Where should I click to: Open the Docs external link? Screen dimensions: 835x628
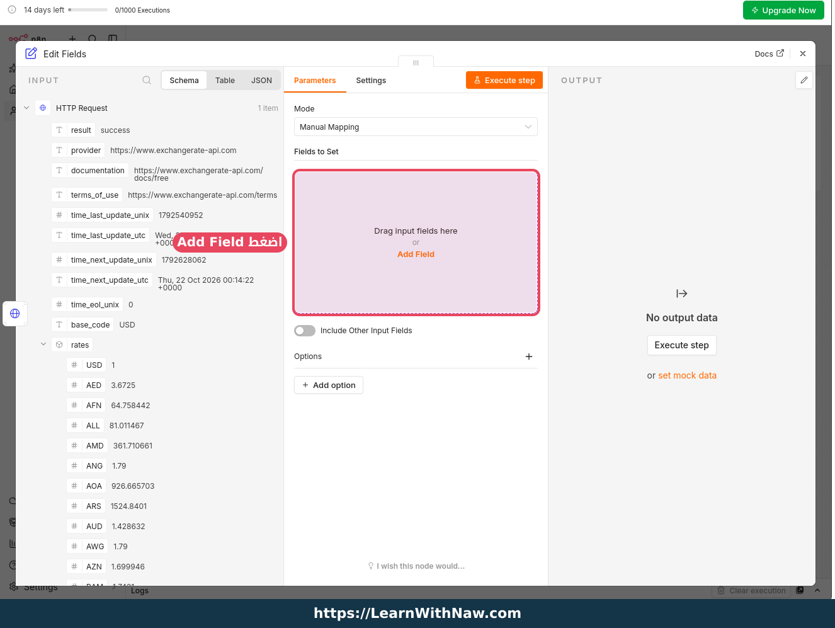coord(770,54)
